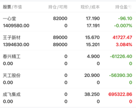Image resolution: width=136 pixels, height=108 pixels.
Task: Click loss value -96.10
Action: [x=125, y=18]
